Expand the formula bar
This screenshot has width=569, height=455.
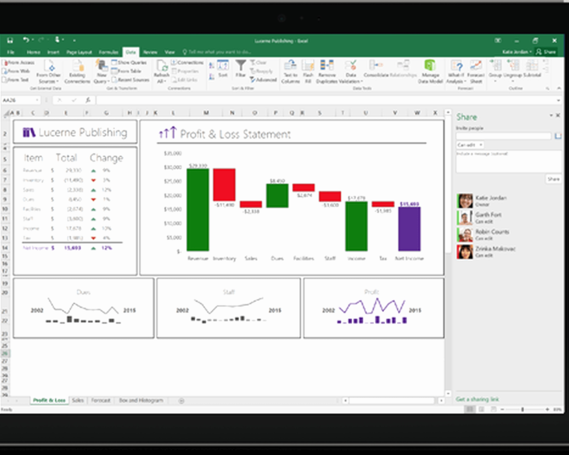click(x=558, y=100)
